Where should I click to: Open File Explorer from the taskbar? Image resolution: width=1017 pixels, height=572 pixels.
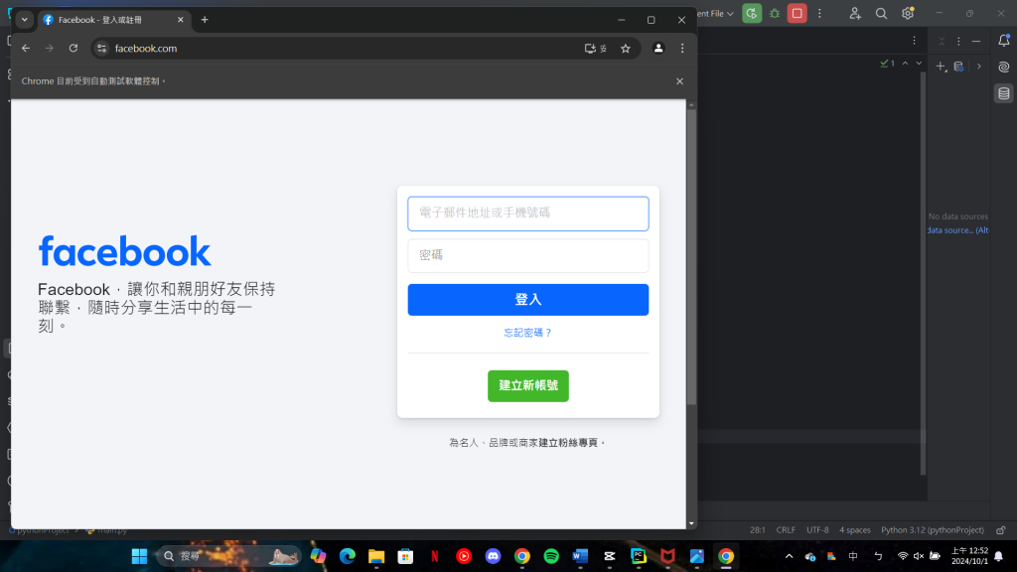pos(376,556)
